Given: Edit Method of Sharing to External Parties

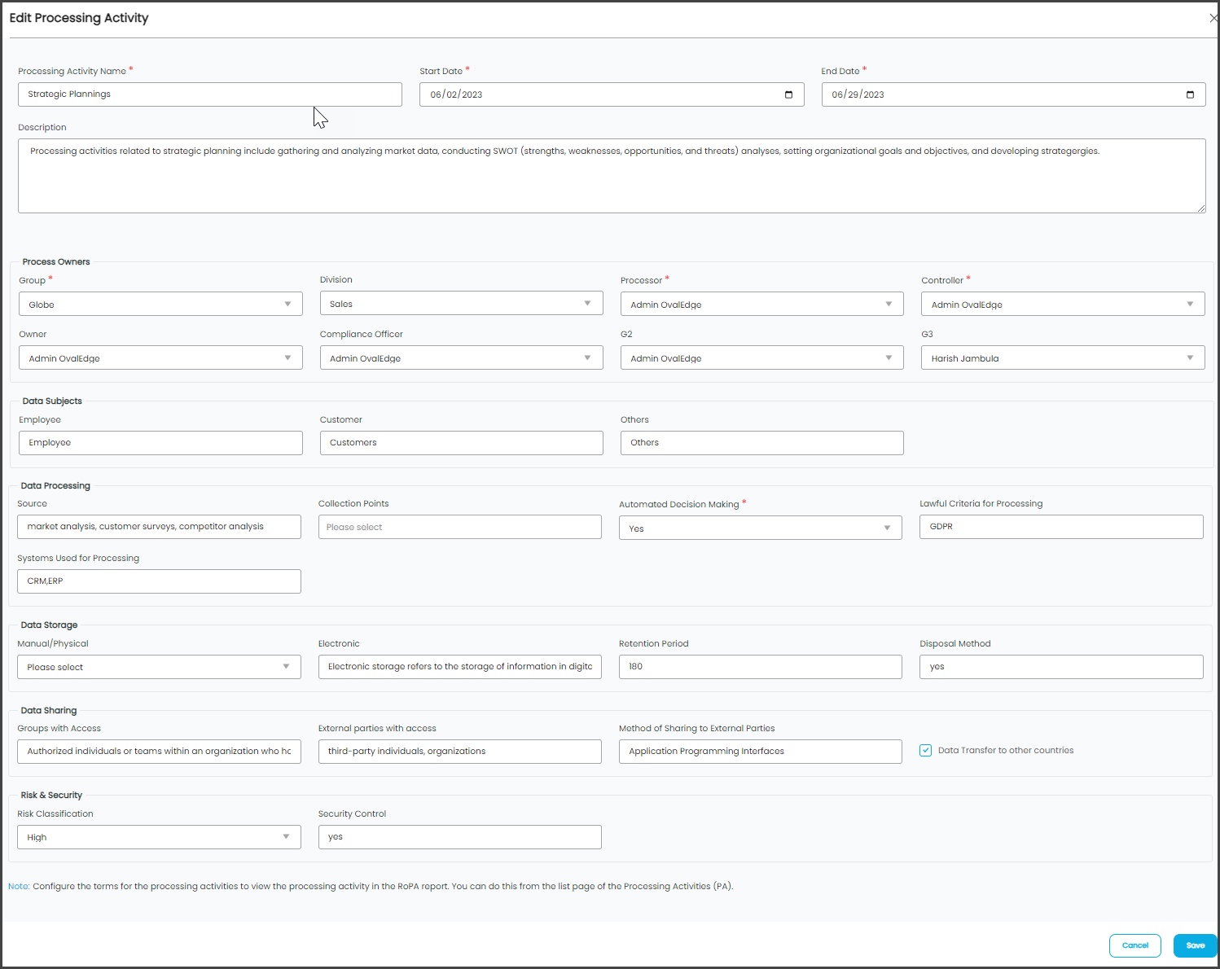Looking at the screenshot, I should point(760,751).
